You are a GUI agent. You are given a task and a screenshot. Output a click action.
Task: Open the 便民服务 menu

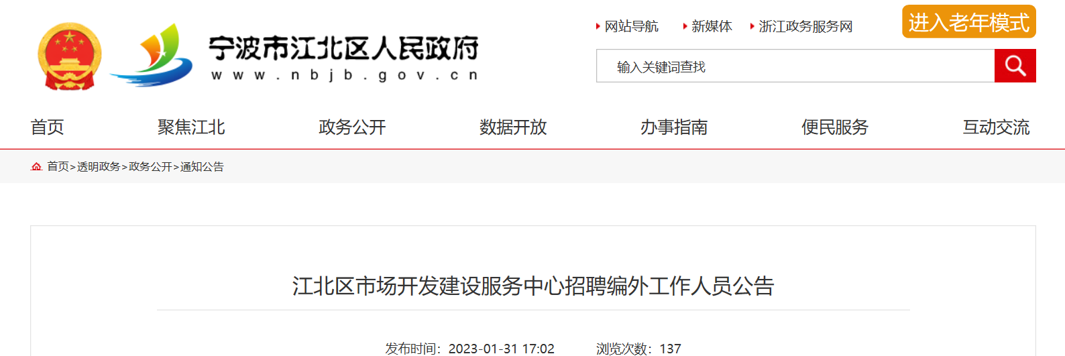coord(835,127)
